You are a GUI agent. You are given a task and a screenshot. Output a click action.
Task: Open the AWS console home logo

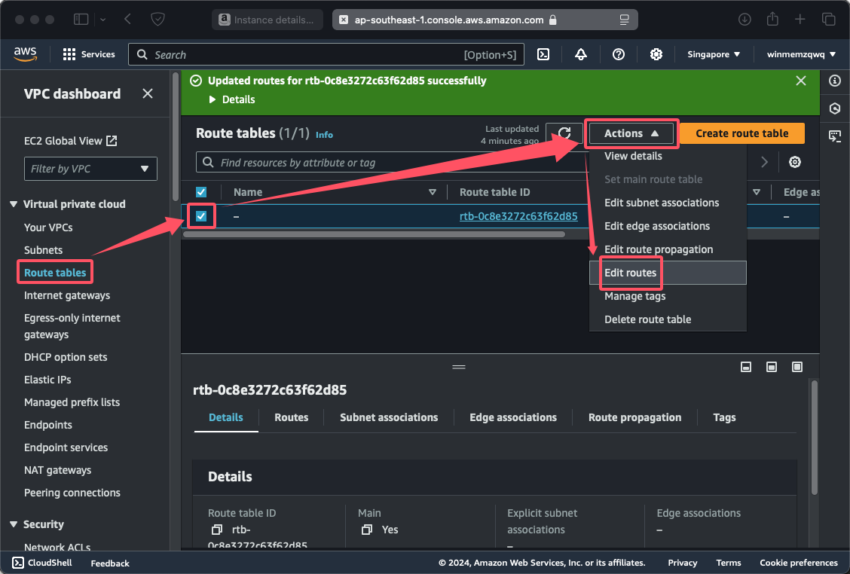tap(25, 54)
